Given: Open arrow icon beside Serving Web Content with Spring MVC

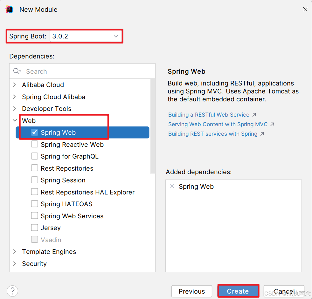Looking at the screenshot, I should tap(272, 124).
